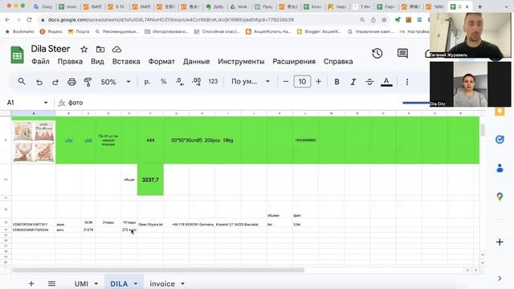The width and height of the screenshot is (514, 289).
Task: Open the Maps side panel icon
Action: coord(500,197)
